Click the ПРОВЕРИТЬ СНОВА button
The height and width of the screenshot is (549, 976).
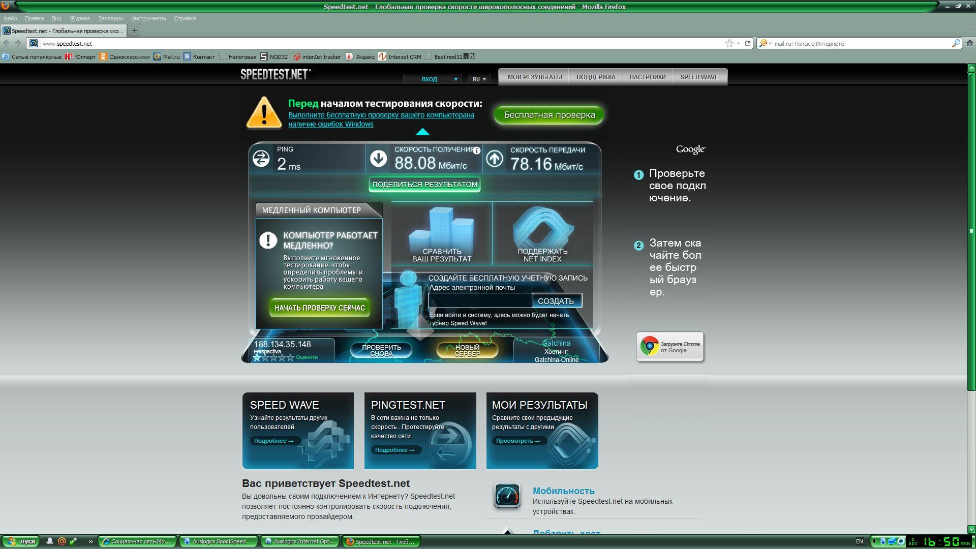coord(381,350)
